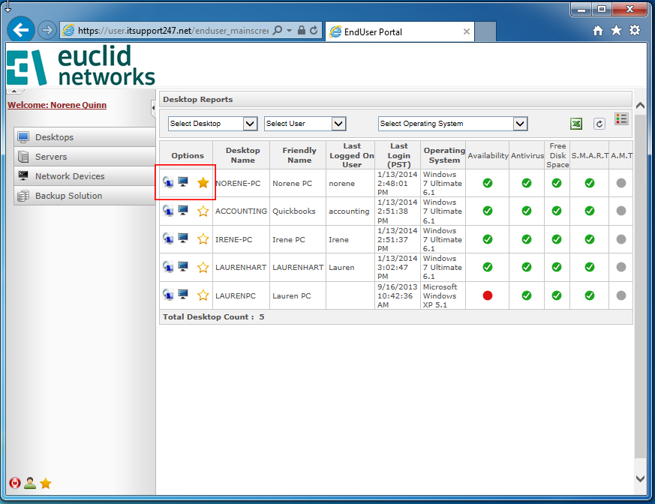This screenshot has width=655, height=504.
Task: Click the Welcome: Norene Quinn link
Action: (57, 105)
